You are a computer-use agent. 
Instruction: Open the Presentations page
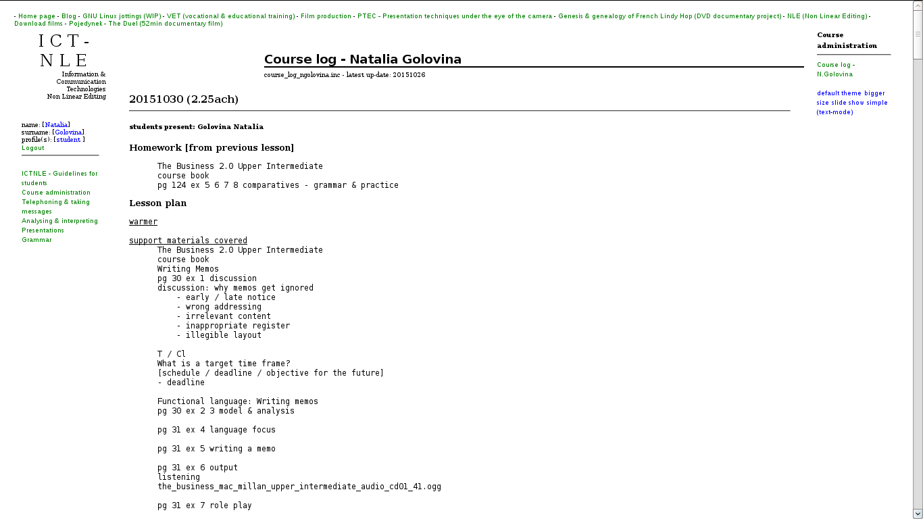click(43, 230)
